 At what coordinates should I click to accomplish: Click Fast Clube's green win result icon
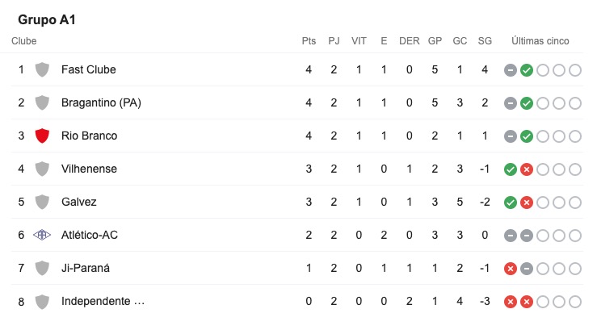pyautogui.click(x=527, y=70)
